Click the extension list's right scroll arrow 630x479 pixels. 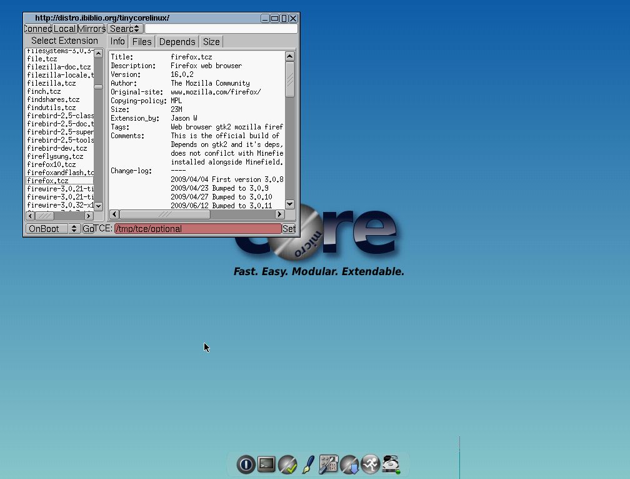[89, 216]
